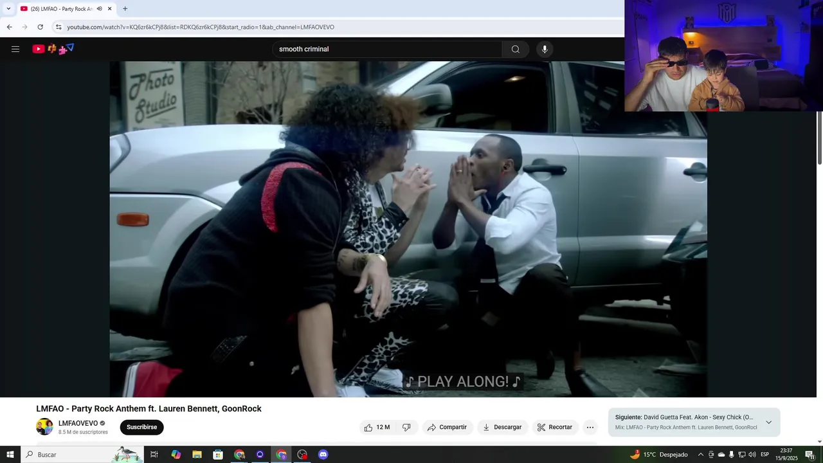Screen dimensions: 823x463
Task: Start voice search with the microphone
Action: [545, 49]
